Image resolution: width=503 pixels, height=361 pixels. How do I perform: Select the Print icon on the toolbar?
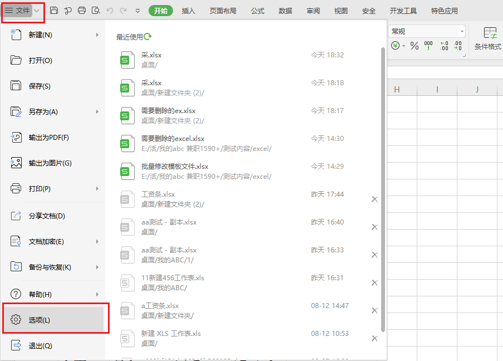(x=82, y=10)
